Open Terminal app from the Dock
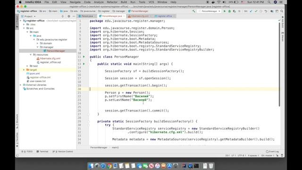The width and height of the screenshot is (302, 170). [x=196, y=166]
